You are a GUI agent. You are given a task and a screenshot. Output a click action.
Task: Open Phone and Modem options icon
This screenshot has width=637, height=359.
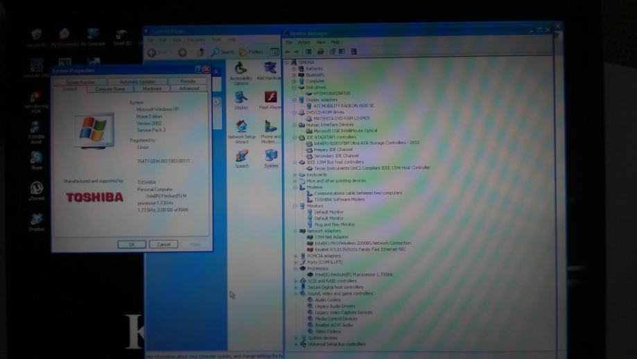pyautogui.click(x=270, y=132)
